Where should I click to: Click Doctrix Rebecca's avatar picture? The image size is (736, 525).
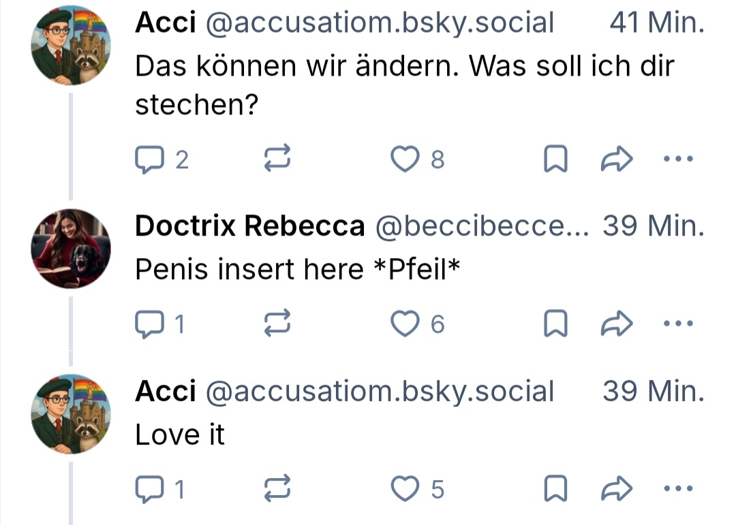(x=71, y=249)
